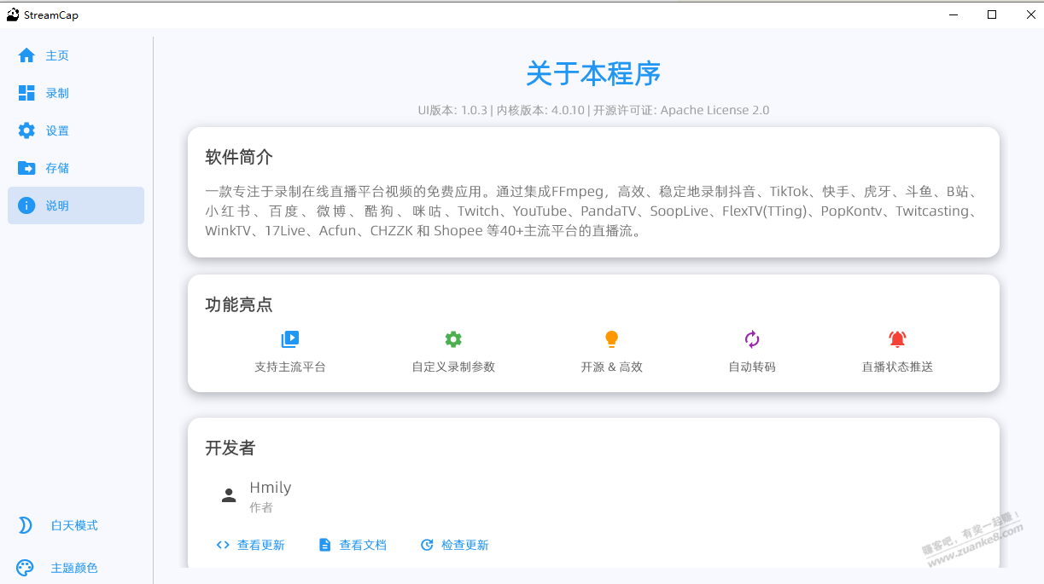Click the person icon next to Hmily
The height and width of the screenshot is (584, 1044).
coord(228,495)
